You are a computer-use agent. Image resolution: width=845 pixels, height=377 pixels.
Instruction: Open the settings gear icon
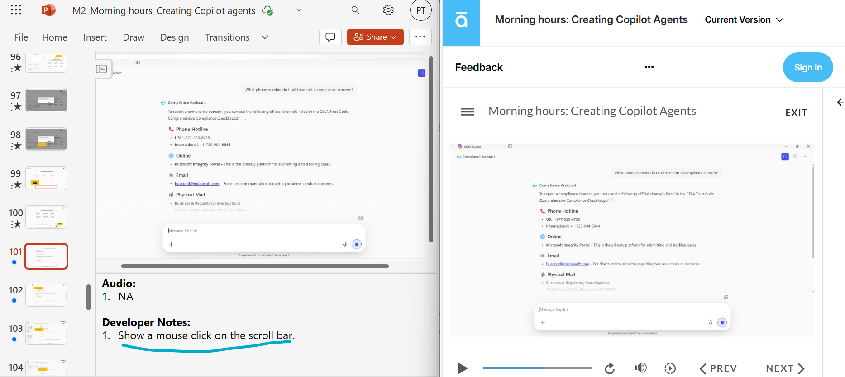click(388, 10)
